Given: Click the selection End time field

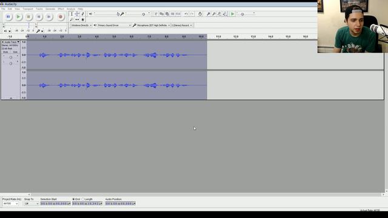Looking at the screenshot, I should 87,203.
